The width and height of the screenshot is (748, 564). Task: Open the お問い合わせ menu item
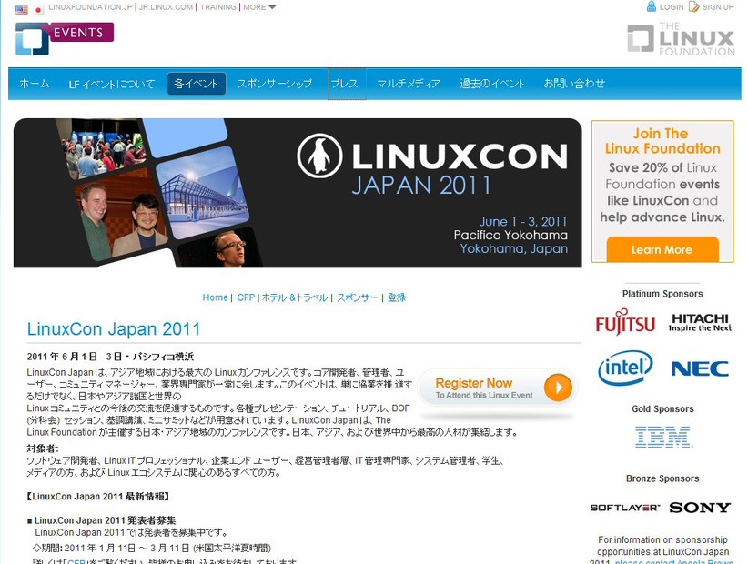(x=574, y=84)
